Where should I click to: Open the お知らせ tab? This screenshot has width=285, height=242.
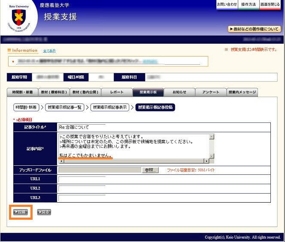click(x=179, y=93)
